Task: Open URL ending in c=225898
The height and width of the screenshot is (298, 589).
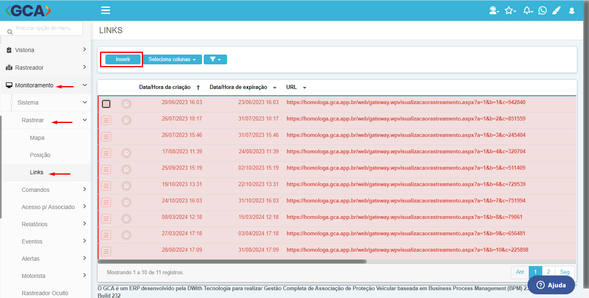Action: click(x=407, y=250)
